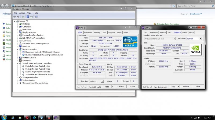Click GFX Core value 1506.0 MHz

[x=163, y=61]
